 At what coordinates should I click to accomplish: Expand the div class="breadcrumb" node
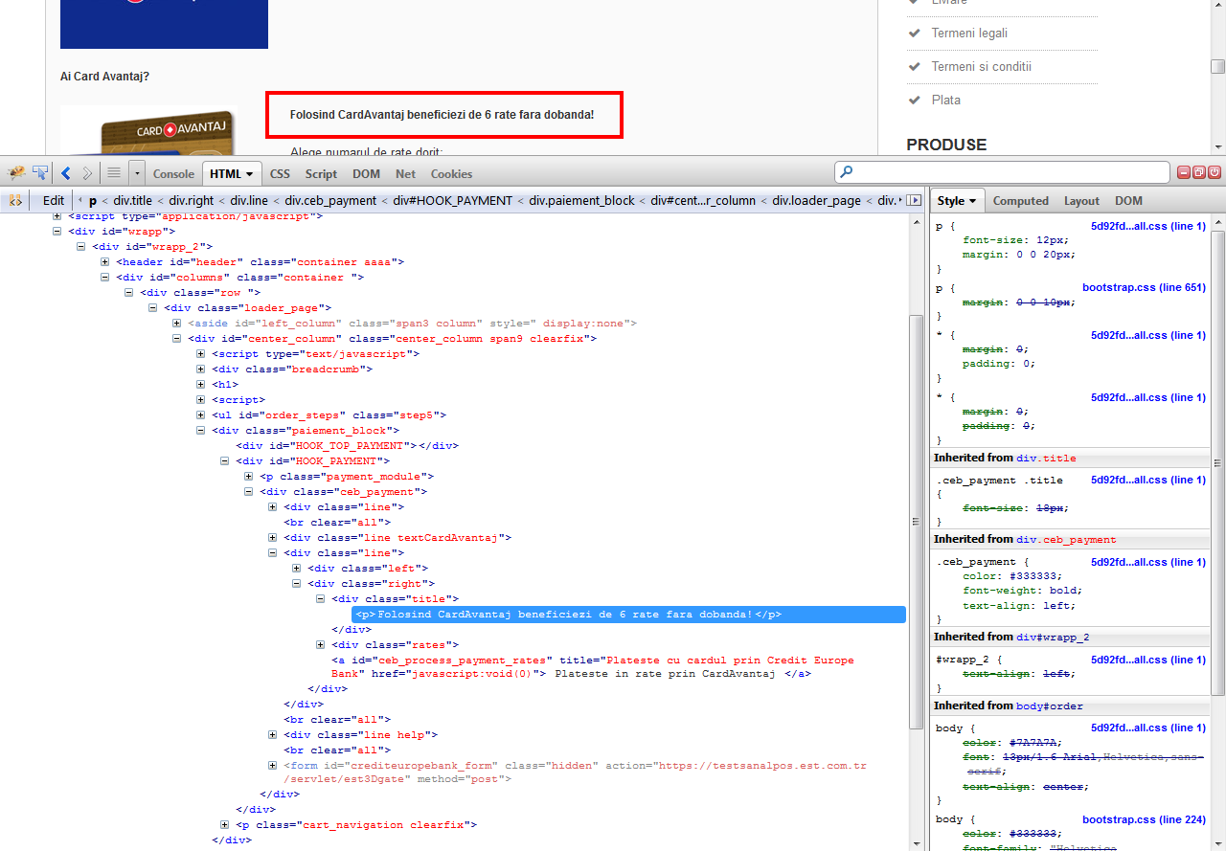(201, 369)
